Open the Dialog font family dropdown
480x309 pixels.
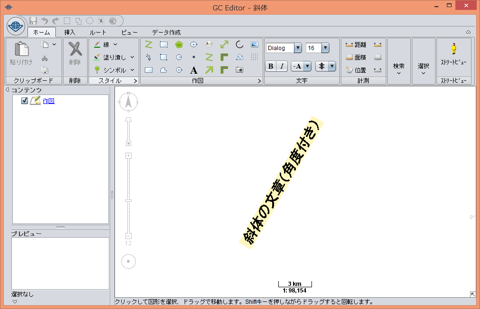[x=298, y=48]
